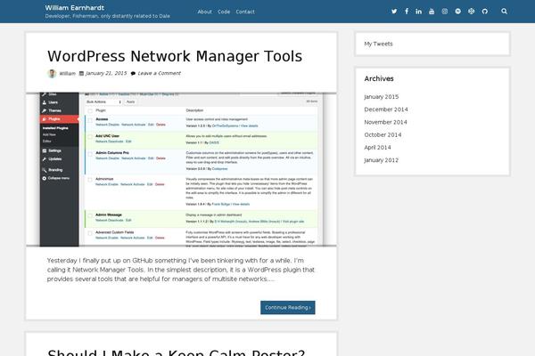Click the January 21, 2015 date link
535x356 pixels.
pyautogui.click(x=106, y=73)
